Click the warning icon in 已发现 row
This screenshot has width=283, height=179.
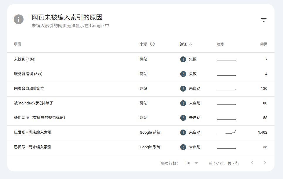click(x=183, y=132)
